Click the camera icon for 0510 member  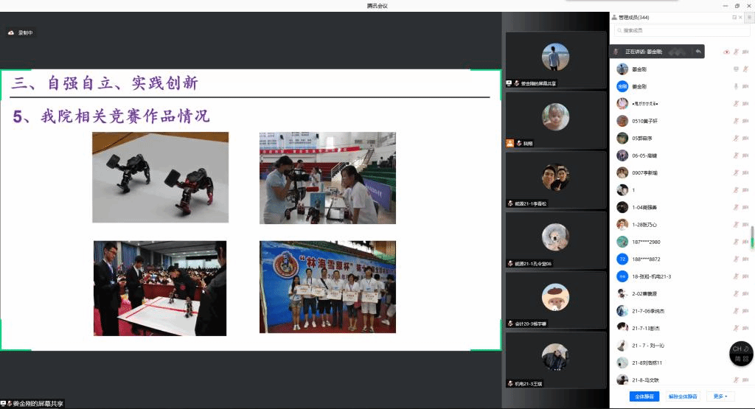(745, 121)
